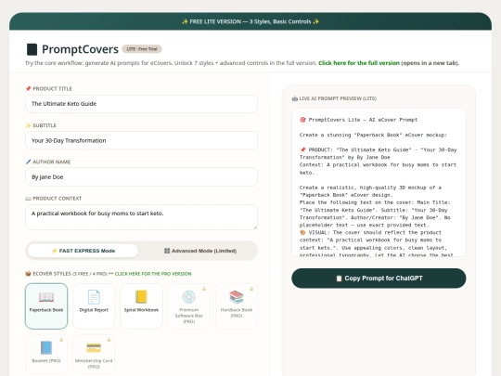Click the yellow notebook Spiral Workbook icon
Screen dimensions: 501x376
pos(141,297)
